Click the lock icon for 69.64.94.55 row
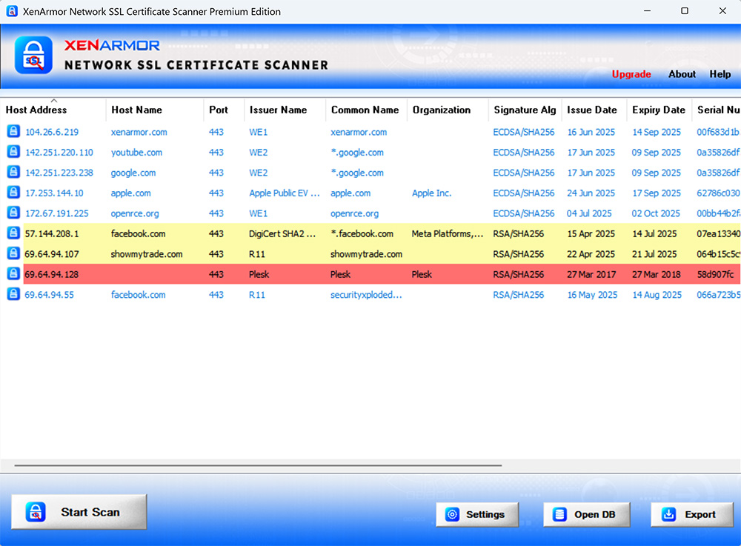Viewport: 741px width, 546px height. [x=13, y=294]
